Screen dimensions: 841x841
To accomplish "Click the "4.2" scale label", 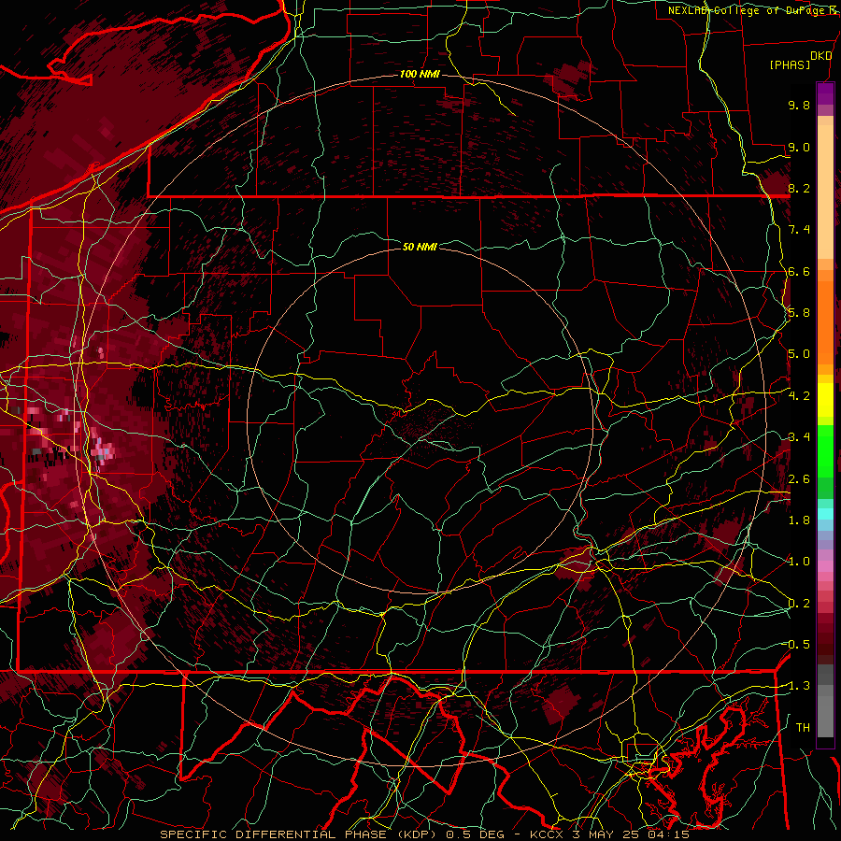I will click(x=799, y=396).
